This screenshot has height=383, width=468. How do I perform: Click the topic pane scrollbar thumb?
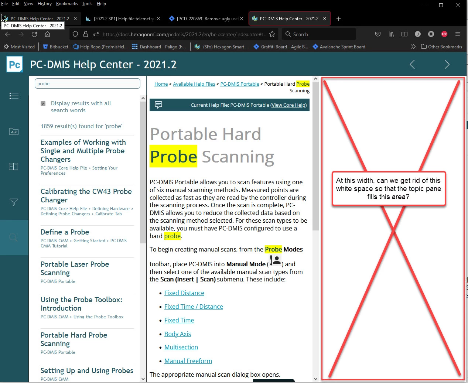click(315, 157)
